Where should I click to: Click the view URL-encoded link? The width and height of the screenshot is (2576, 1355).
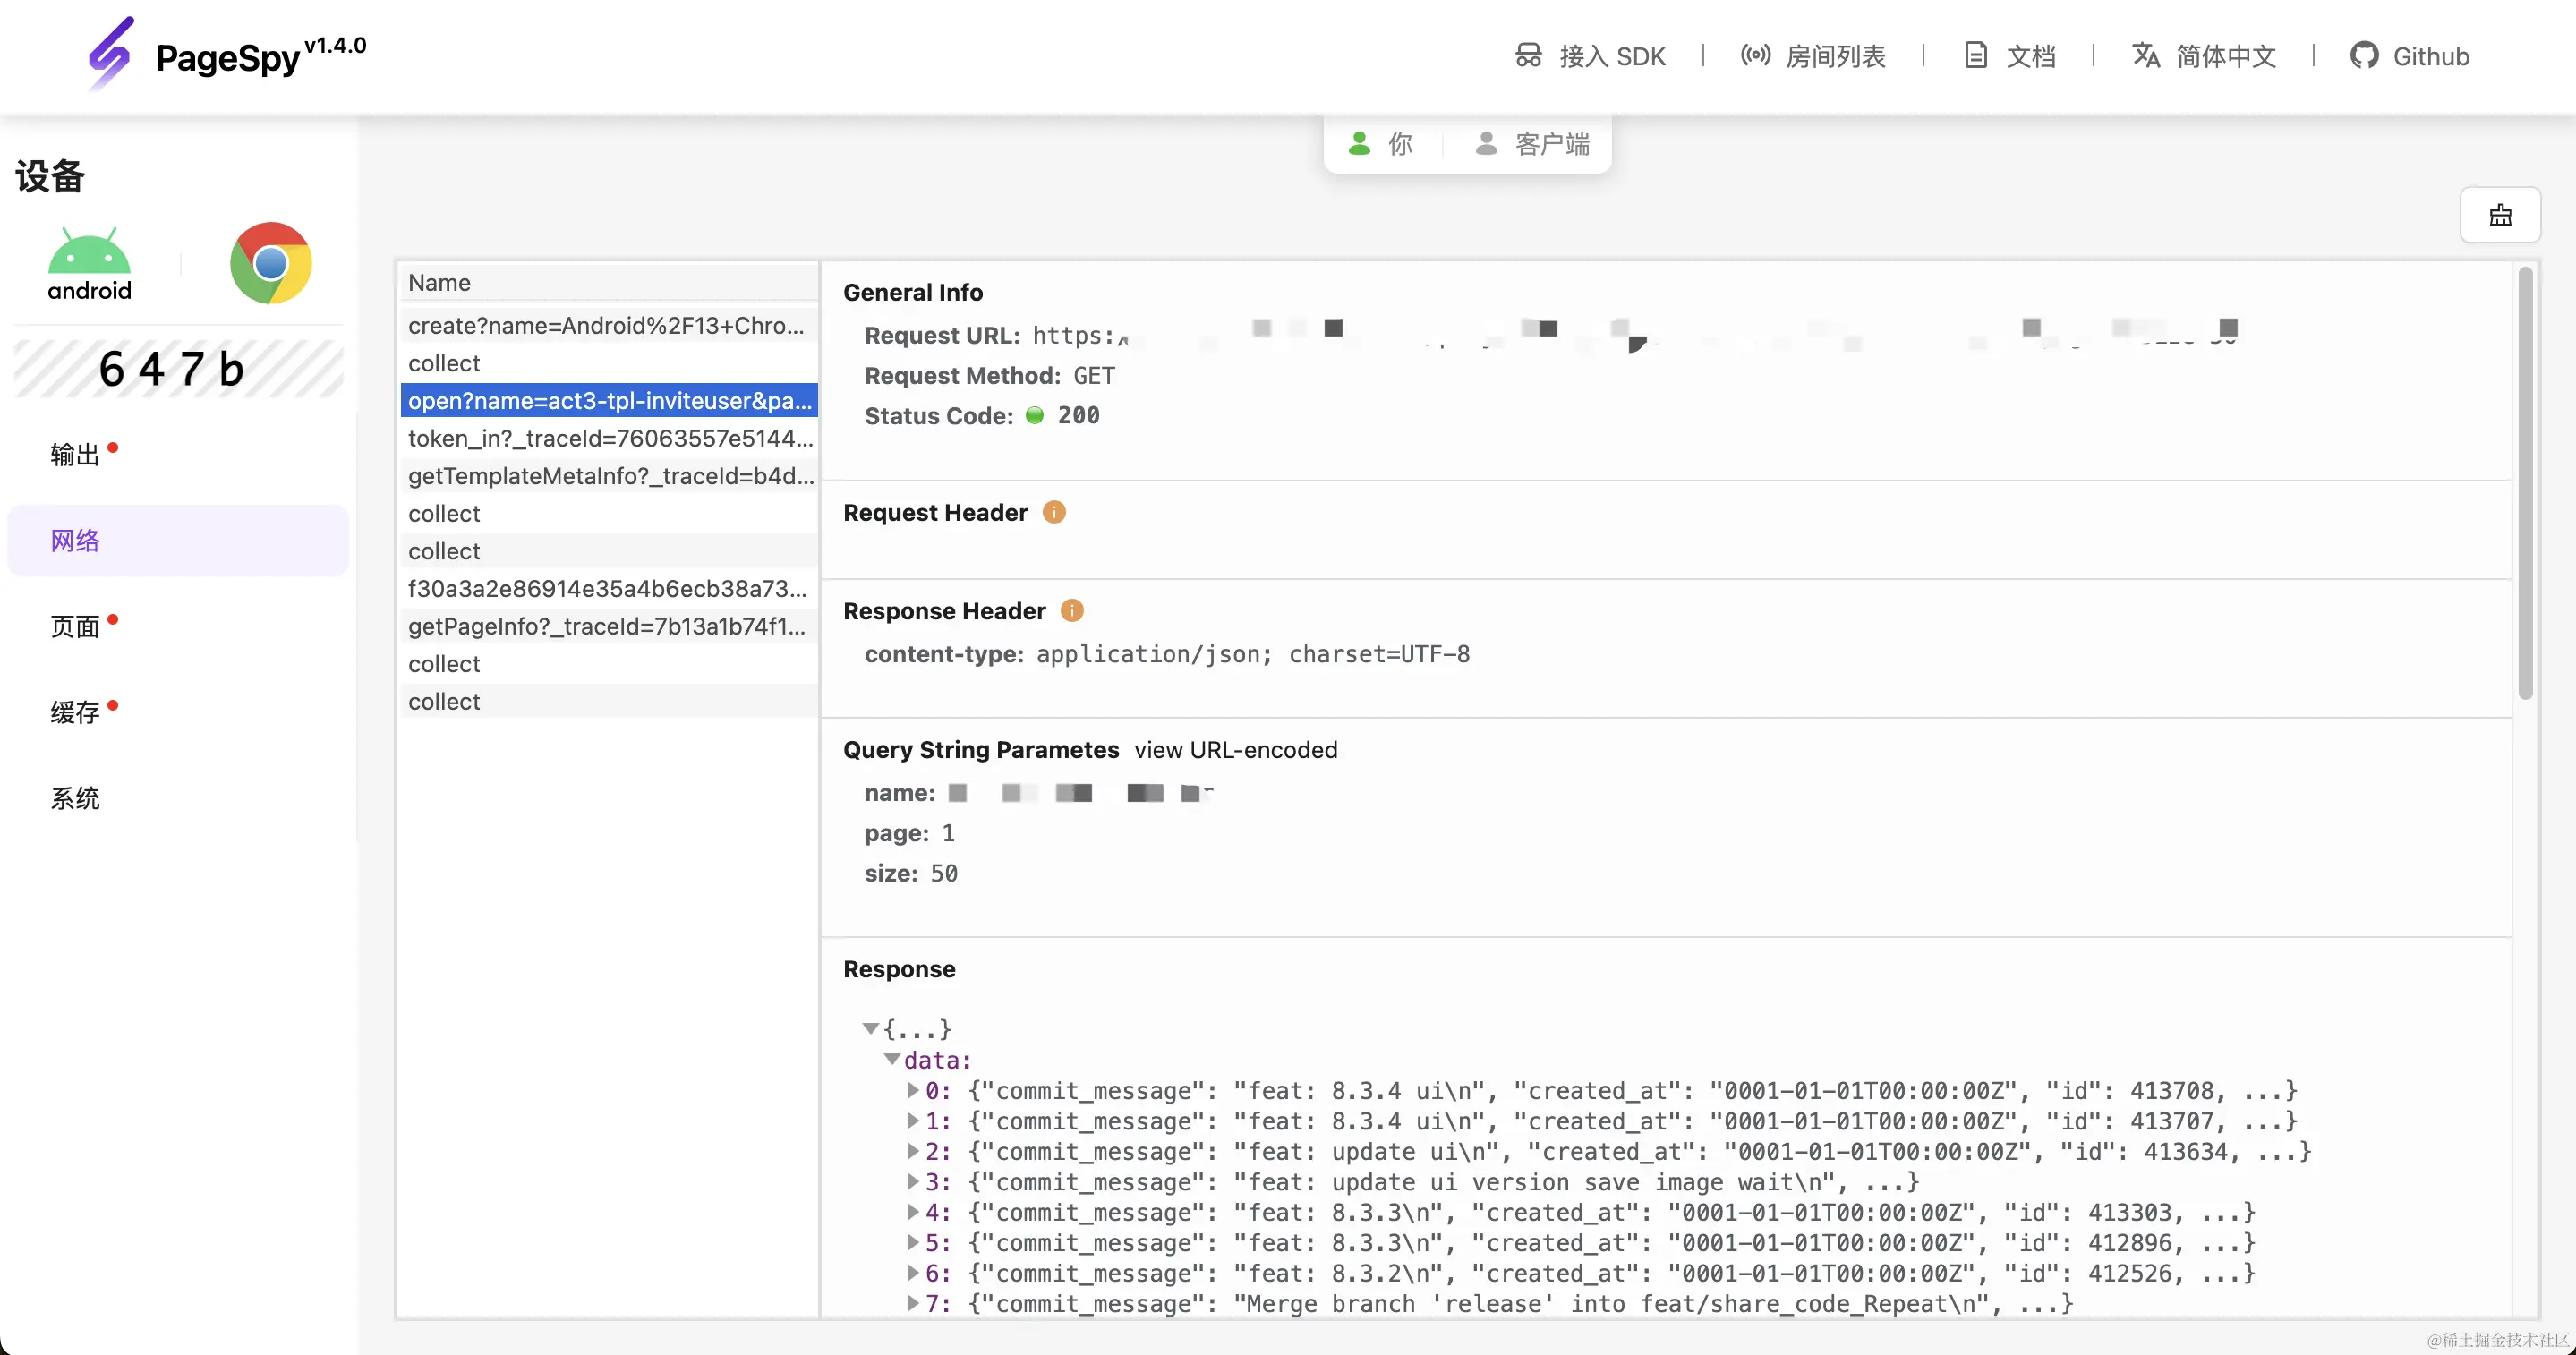point(1235,750)
